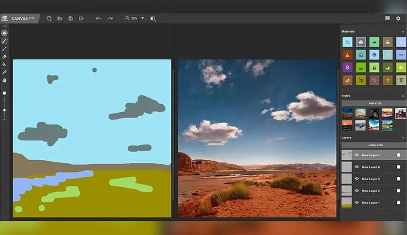Select the Line tool
The width and height of the screenshot is (407, 235).
pos(4,49)
